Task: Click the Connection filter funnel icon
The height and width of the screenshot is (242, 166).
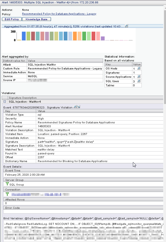Action: [x=7, y=194]
